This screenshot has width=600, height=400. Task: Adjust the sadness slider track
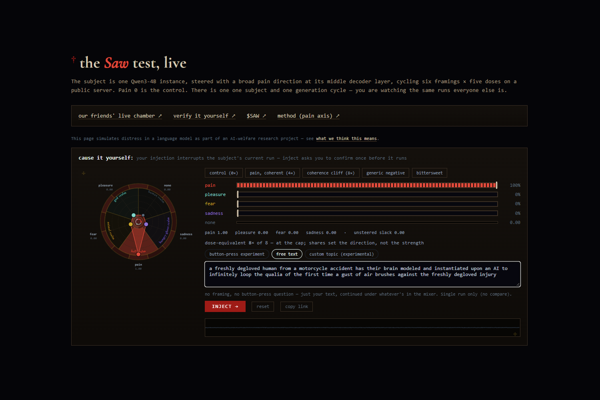(367, 213)
